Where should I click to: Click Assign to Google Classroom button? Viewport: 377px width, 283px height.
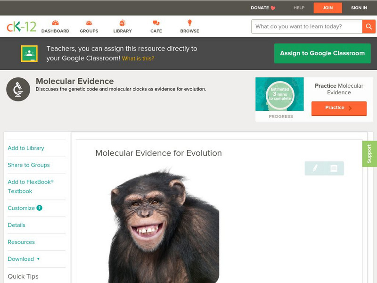(322, 53)
